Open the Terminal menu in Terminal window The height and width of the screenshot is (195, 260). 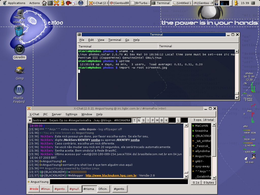[115, 40]
